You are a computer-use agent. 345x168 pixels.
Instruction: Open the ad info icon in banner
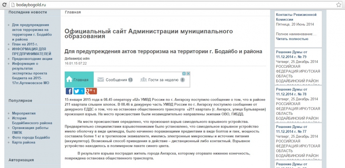pos(184,73)
